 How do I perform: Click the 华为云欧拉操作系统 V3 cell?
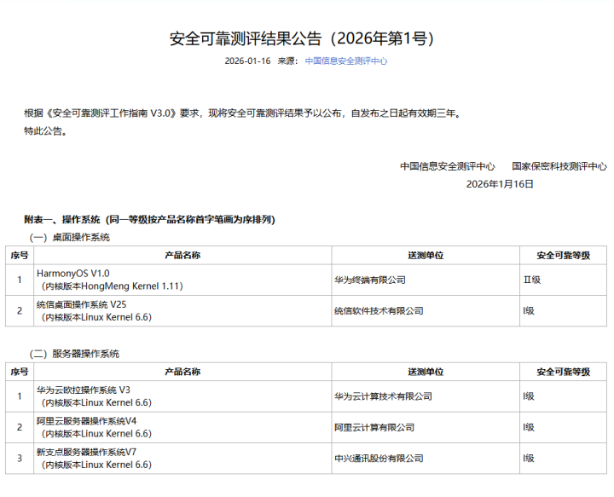[182, 396]
